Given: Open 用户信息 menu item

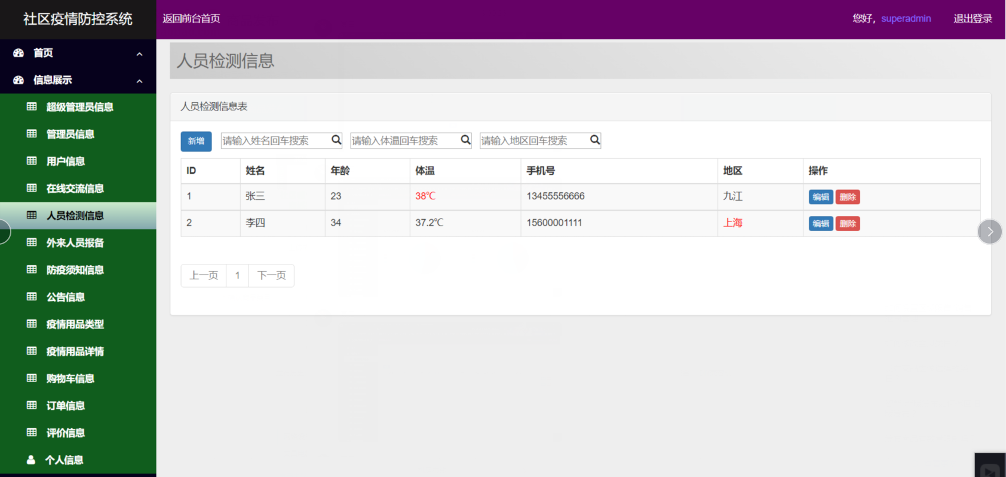Looking at the screenshot, I should click(x=78, y=161).
